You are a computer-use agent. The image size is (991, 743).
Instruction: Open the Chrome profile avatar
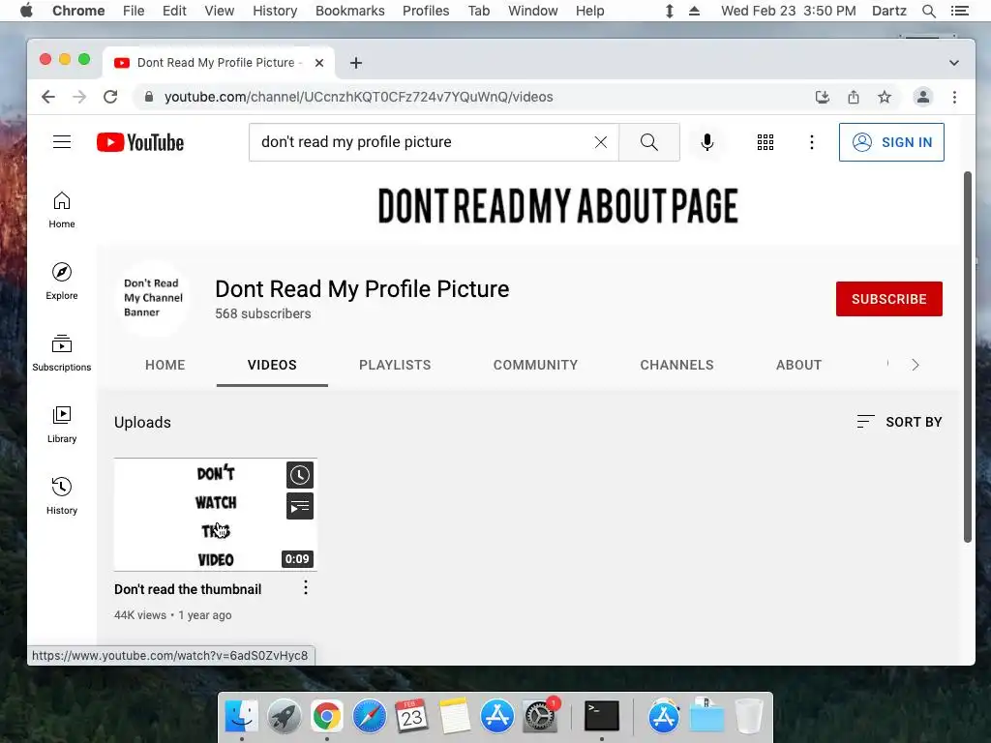pos(922,97)
